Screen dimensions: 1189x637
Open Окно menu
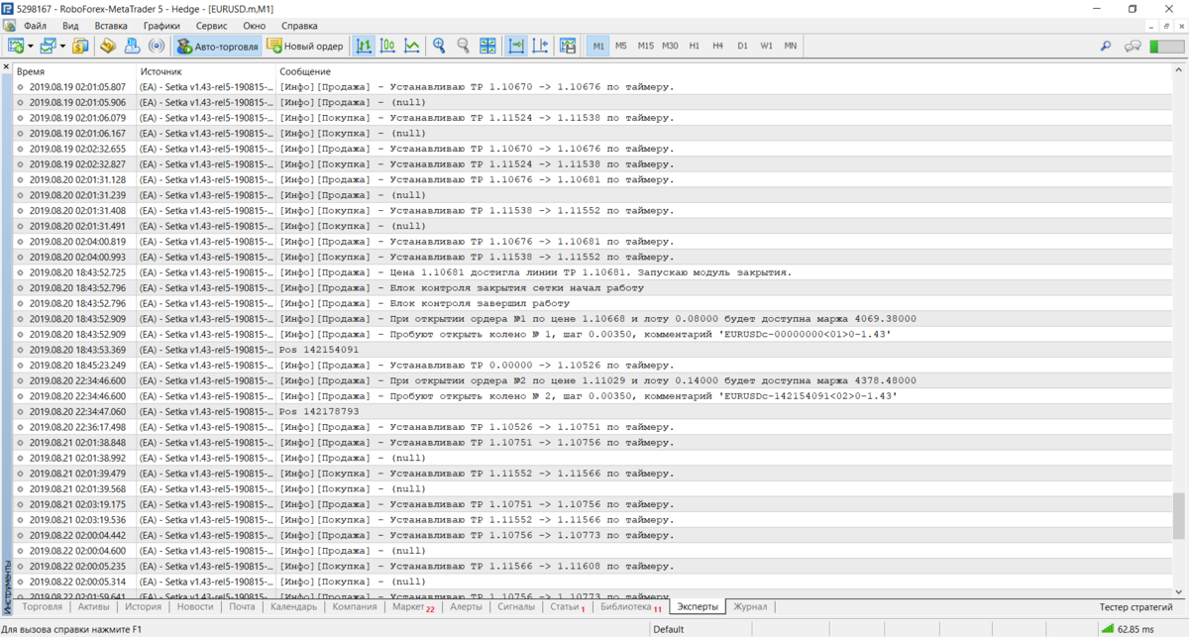click(x=255, y=25)
